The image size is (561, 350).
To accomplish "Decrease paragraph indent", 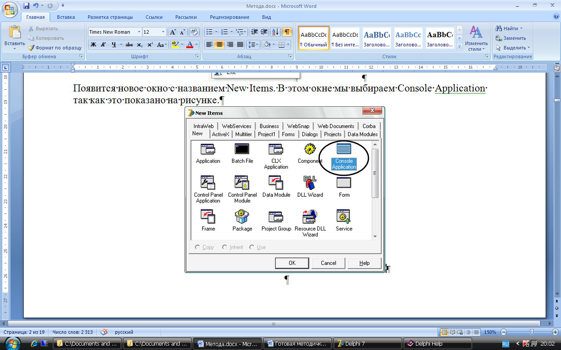I will coord(254,32).
